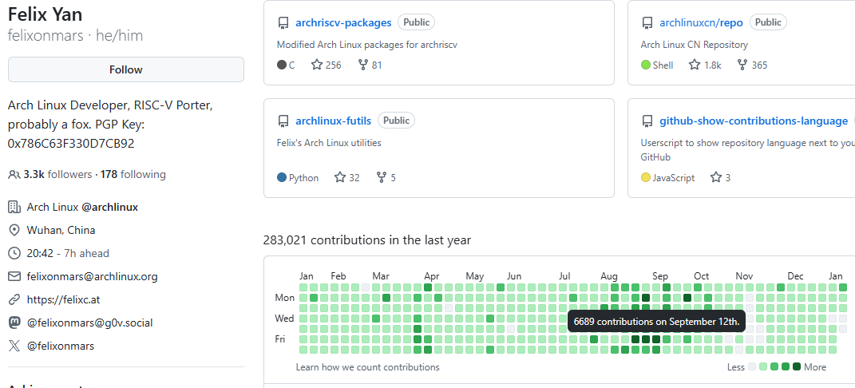View the 1.8k stars on archlinuxcn/repo

(705, 65)
